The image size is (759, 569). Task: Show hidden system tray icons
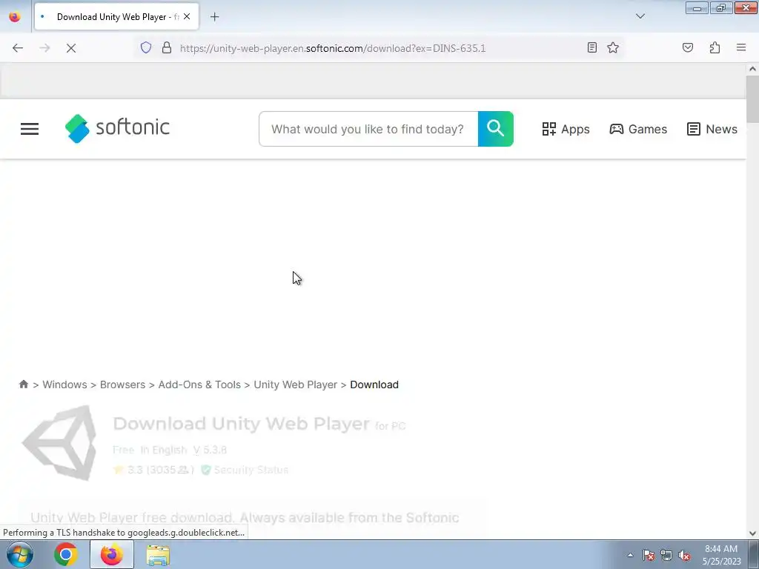(x=630, y=555)
